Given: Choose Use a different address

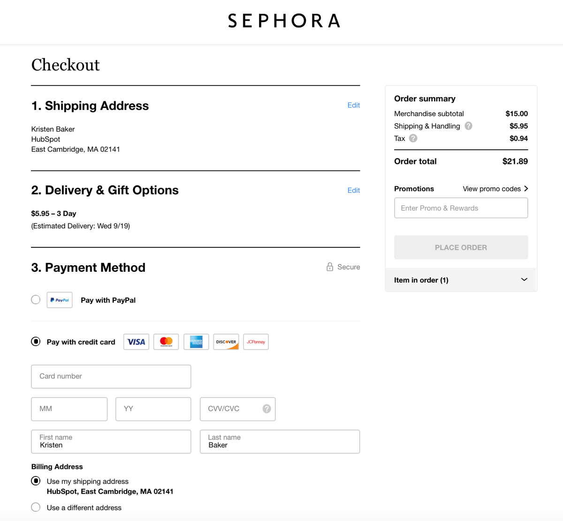Looking at the screenshot, I should click(x=36, y=507).
